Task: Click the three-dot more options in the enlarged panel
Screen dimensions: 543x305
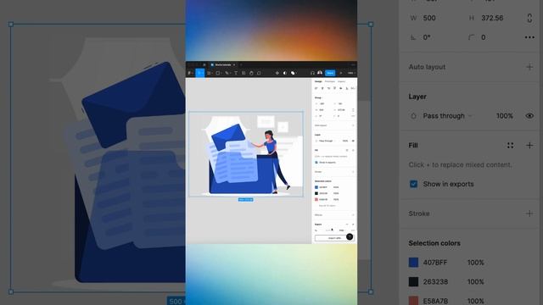Action: [529, 37]
